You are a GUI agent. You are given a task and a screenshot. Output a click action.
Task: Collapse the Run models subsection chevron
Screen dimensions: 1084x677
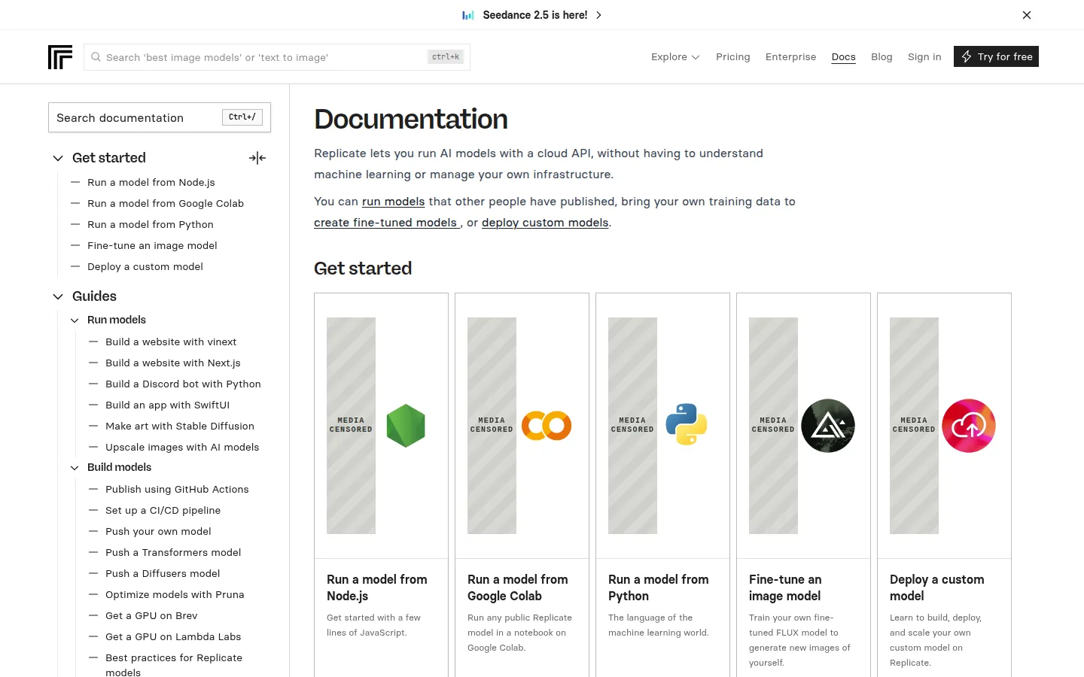(75, 320)
